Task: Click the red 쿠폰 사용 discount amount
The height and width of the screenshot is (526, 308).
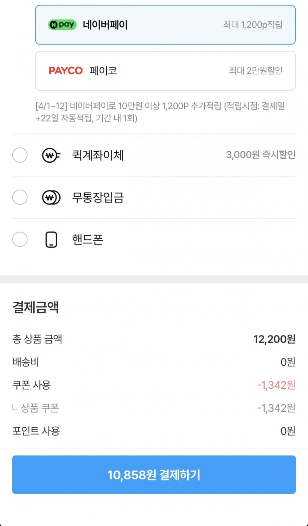Action: pos(276,385)
